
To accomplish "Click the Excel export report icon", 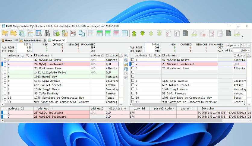I will [65, 33].
